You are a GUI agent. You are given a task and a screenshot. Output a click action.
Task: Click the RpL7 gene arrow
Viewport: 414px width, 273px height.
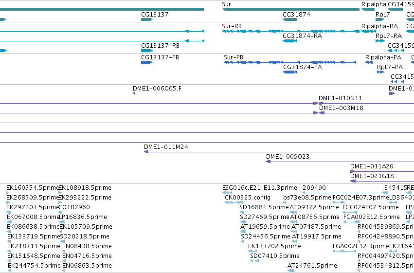(x=380, y=19)
